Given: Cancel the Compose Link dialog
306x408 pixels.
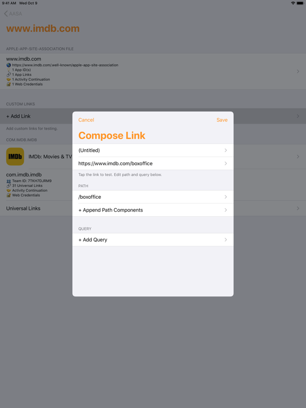Looking at the screenshot, I should click(86, 120).
